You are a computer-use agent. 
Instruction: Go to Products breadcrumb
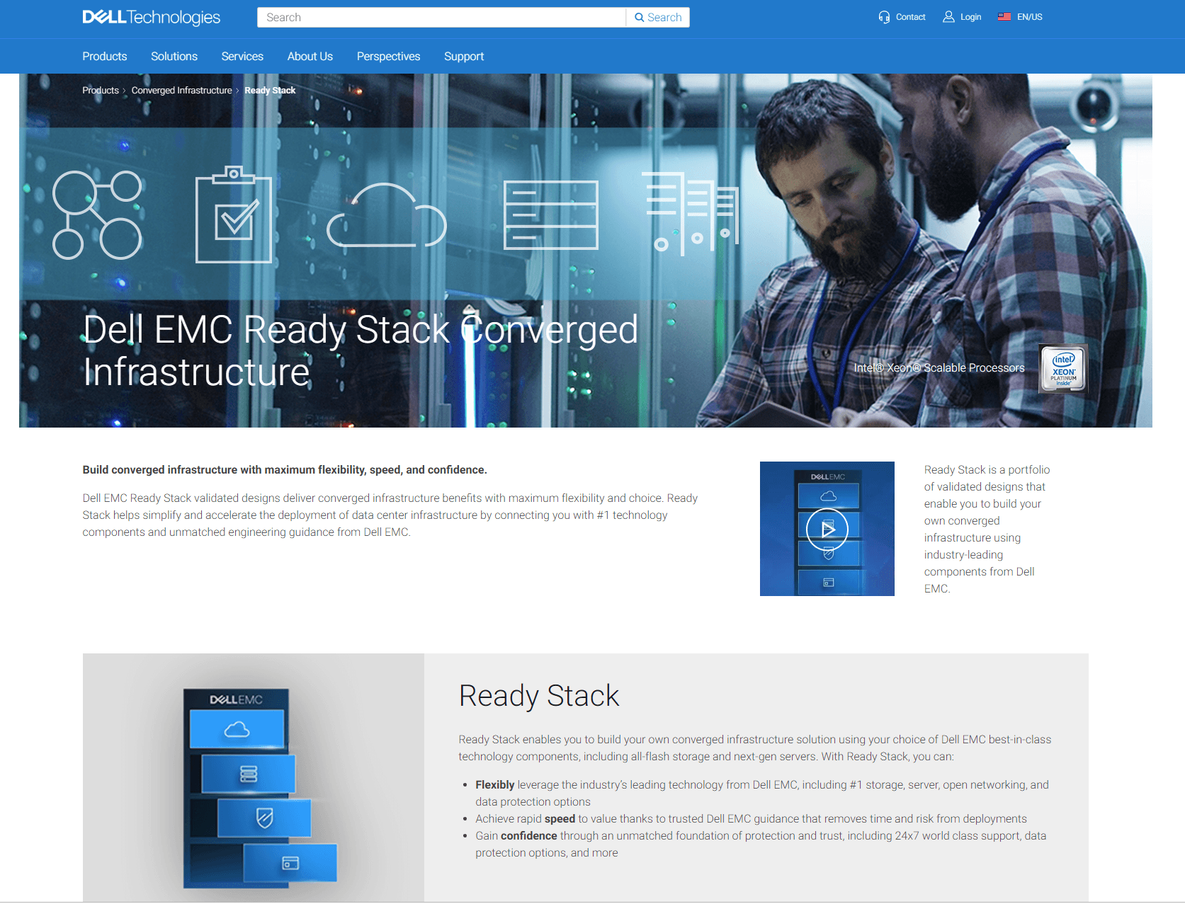coord(101,90)
